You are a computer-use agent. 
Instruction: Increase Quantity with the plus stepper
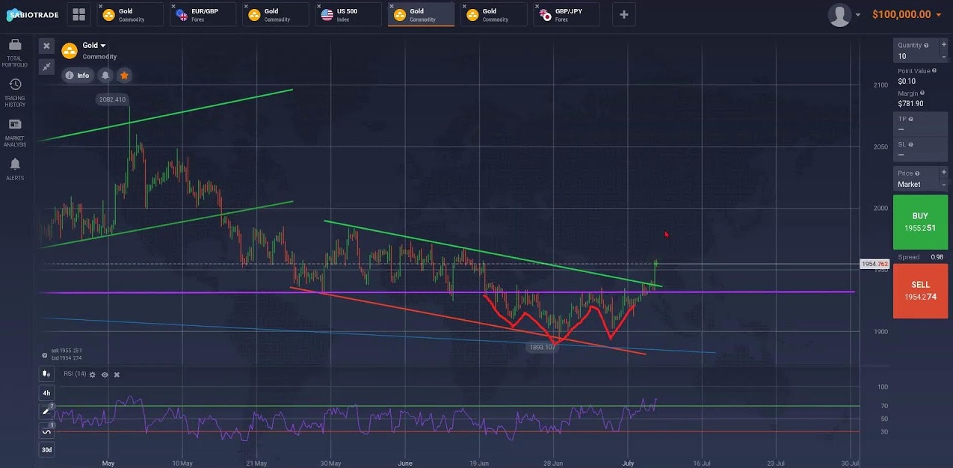click(944, 43)
